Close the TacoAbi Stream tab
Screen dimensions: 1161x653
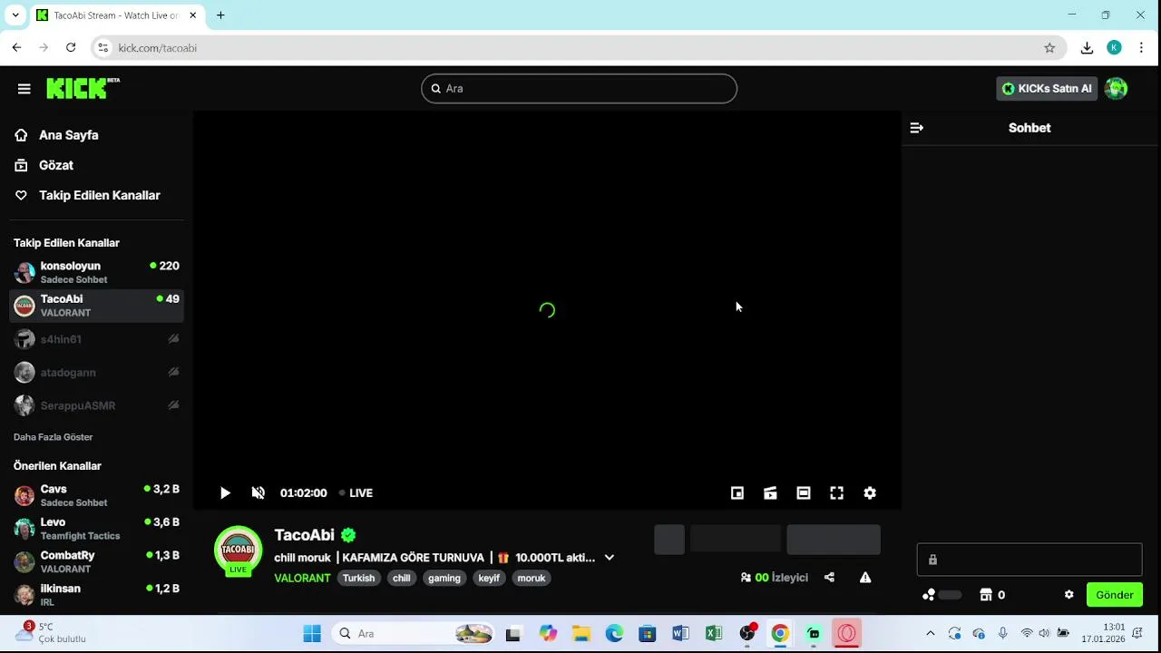pos(192,15)
